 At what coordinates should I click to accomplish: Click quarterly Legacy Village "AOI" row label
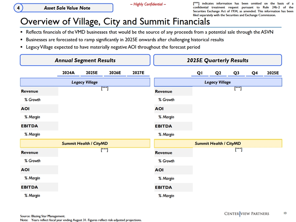159,109
